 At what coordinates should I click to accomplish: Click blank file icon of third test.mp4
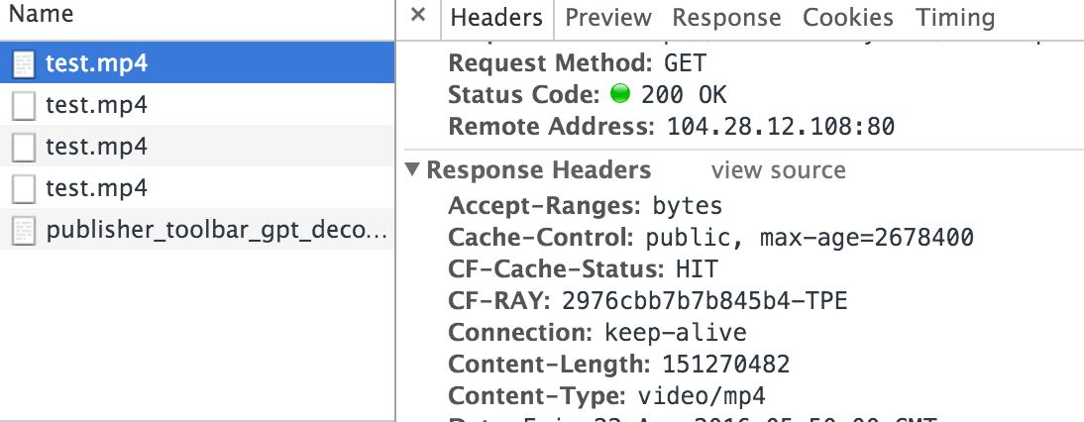pyautogui.click(x=24, y=148)
